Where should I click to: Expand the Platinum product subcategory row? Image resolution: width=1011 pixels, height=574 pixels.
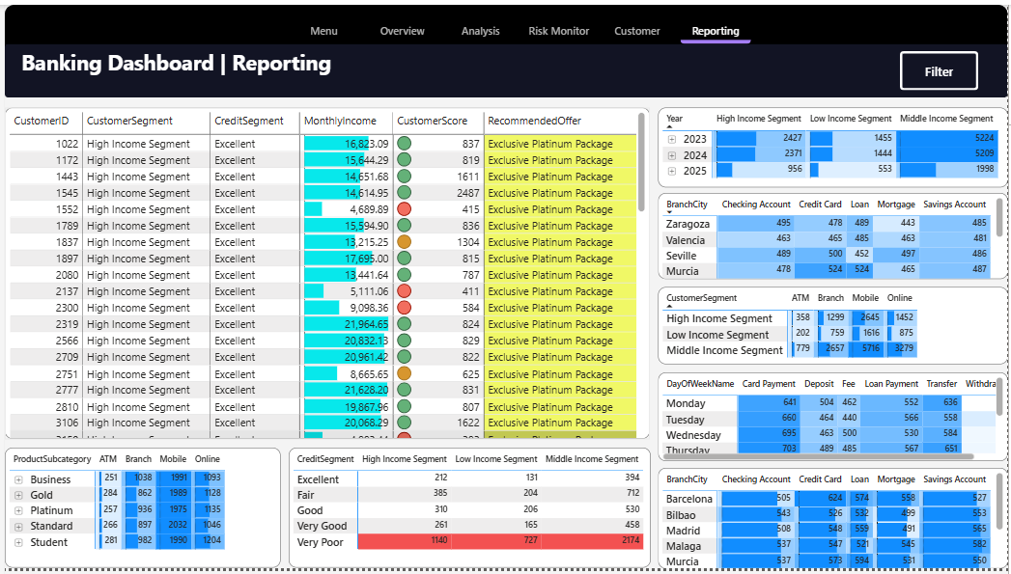18,510
